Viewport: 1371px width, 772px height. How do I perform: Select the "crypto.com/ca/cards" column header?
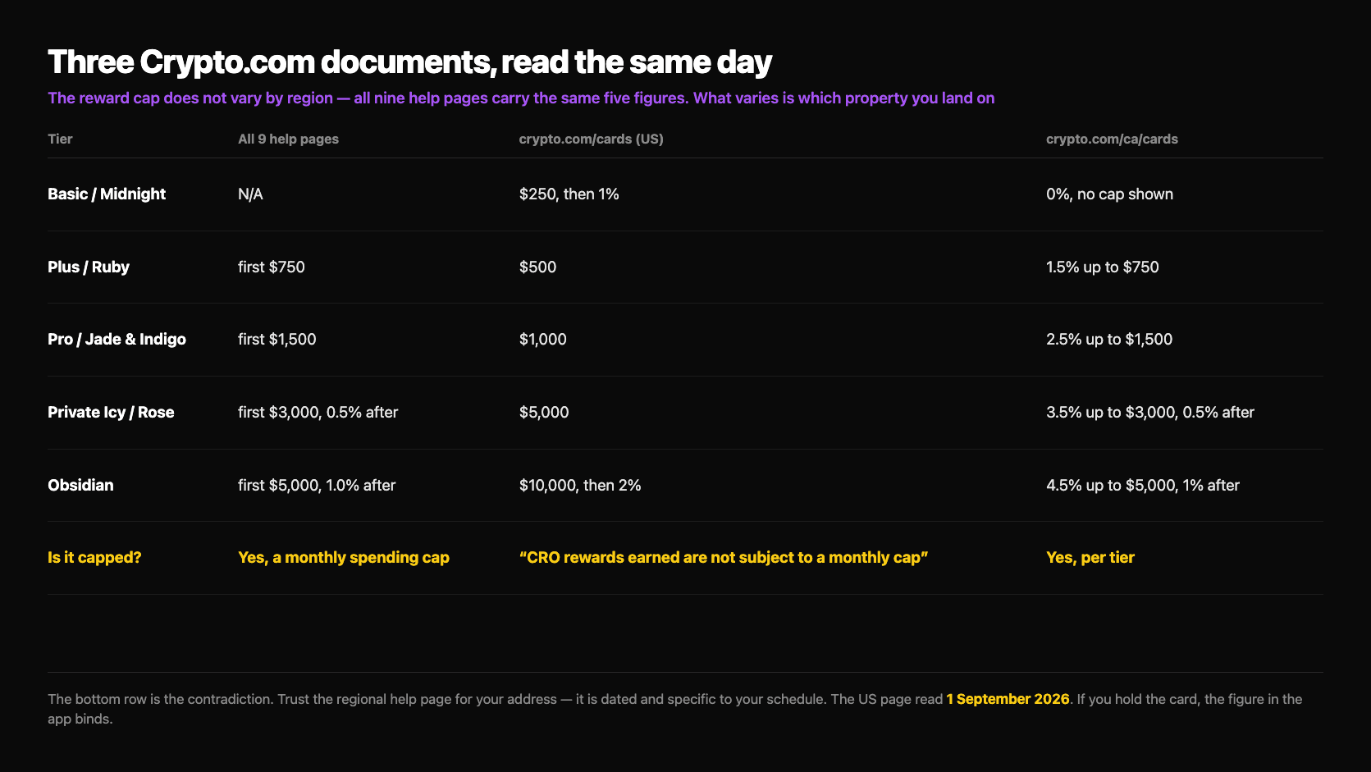pos(1112,139)
